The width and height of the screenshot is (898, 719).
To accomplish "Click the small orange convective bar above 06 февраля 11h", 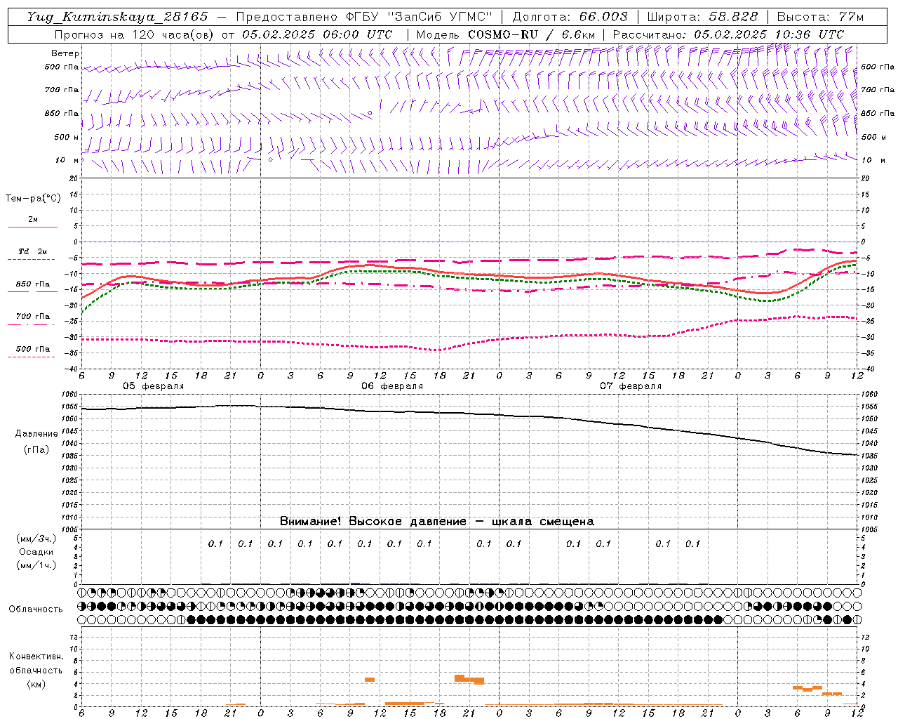I will 370,680.
